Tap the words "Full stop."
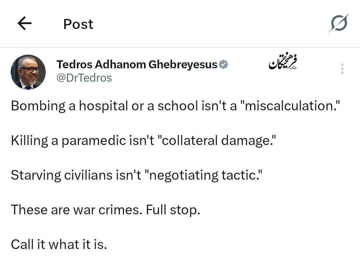360x264 pixels. 173,210
